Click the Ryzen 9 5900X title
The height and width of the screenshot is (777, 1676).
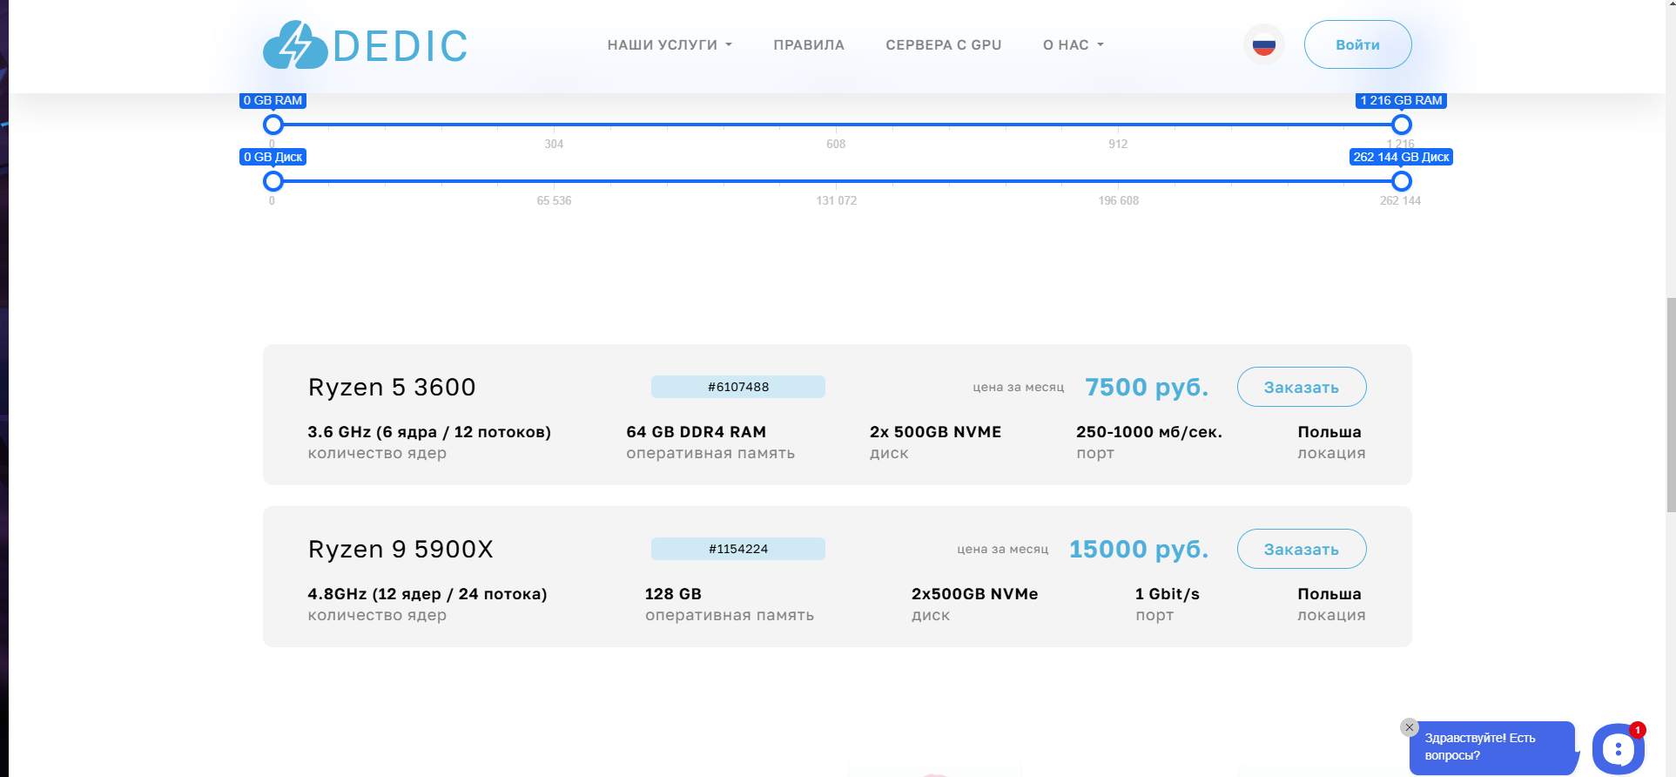(x=400, y=549)
